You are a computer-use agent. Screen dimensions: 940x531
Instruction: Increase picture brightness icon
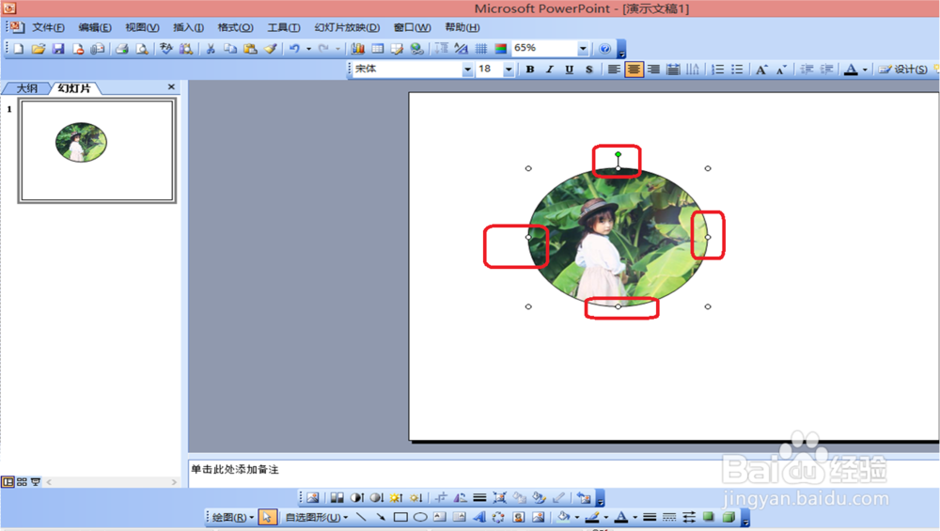point(397,497)
